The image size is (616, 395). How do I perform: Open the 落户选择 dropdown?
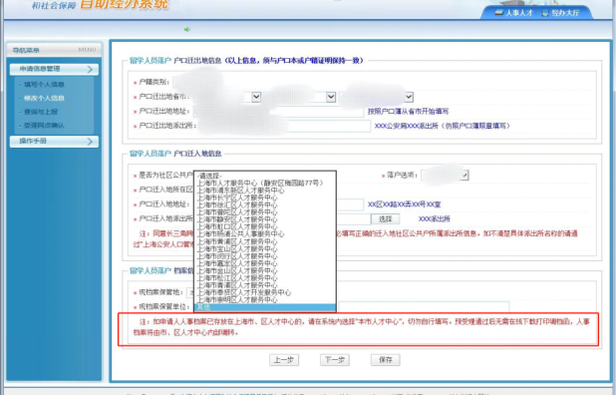point(445,176)
